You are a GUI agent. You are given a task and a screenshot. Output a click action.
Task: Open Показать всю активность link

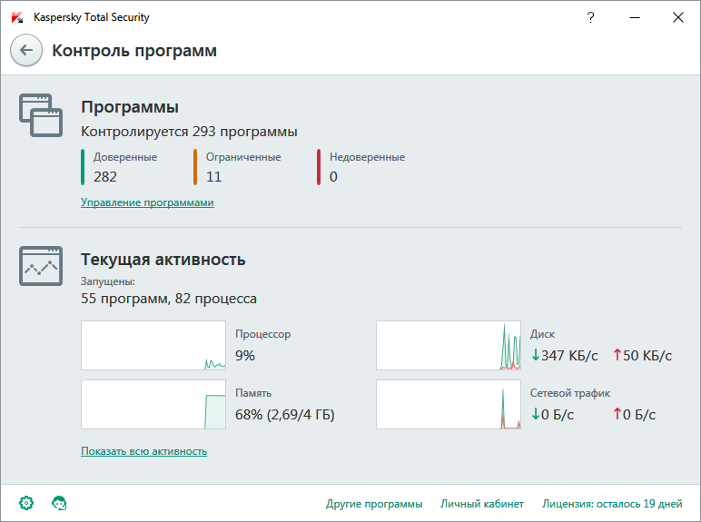click(x=143, y=451)
